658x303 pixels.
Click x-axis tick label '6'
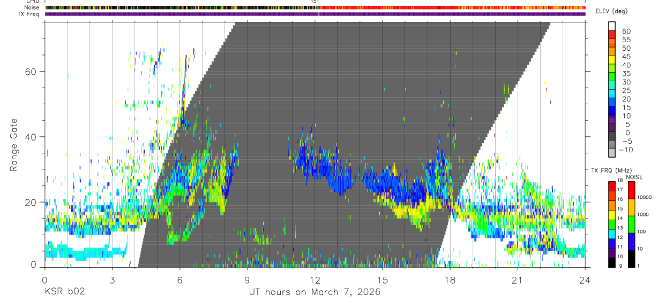(180, 279)
